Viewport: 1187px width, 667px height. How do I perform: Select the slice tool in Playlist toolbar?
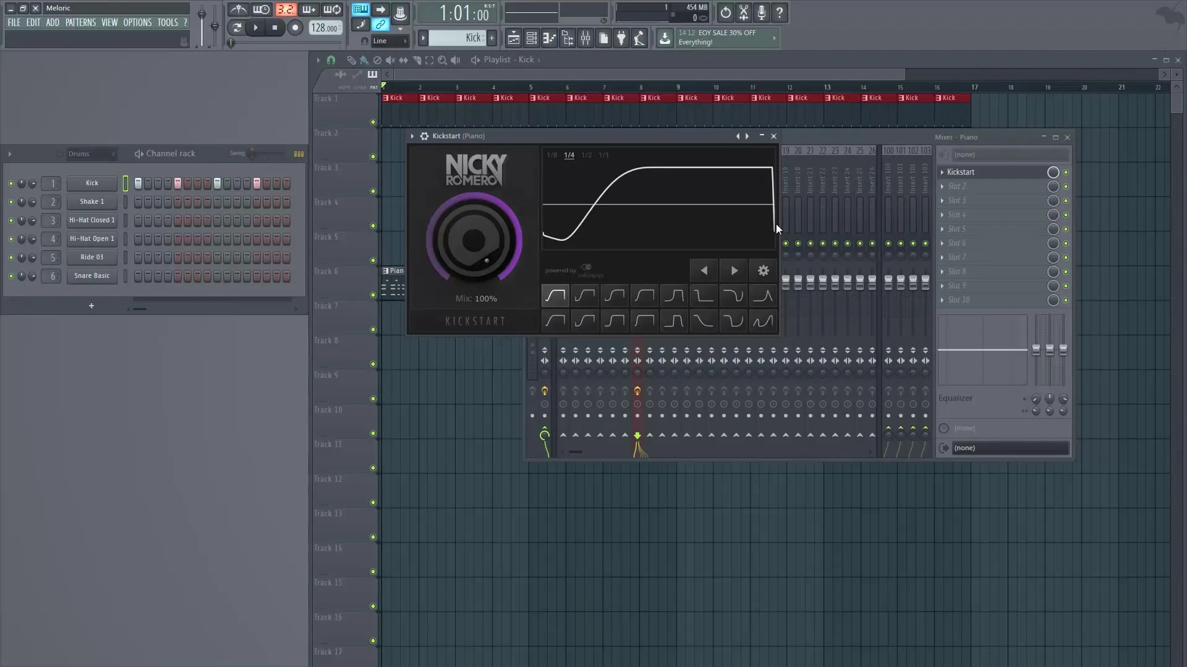click(417, 60)
